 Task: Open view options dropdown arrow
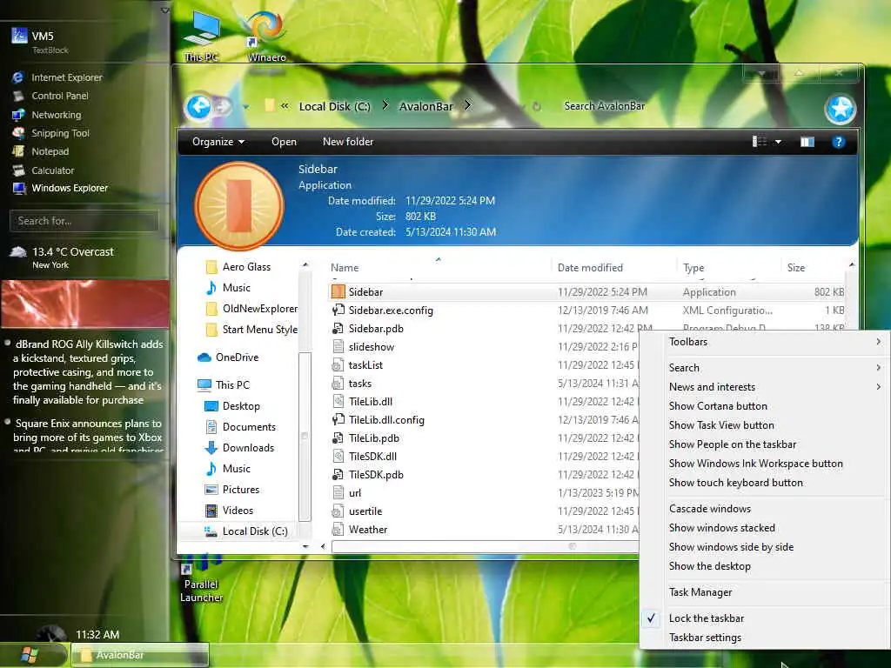tap(778, 142)
